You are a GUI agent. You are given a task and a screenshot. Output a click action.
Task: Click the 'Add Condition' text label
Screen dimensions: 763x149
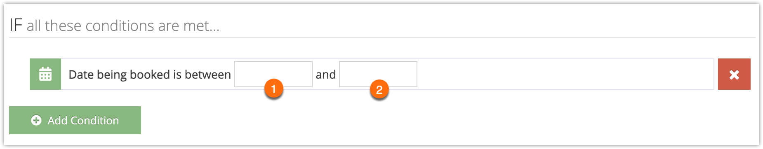[83, 120]
